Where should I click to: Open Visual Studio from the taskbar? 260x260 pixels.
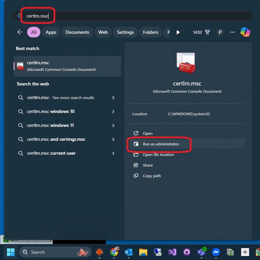172,252
